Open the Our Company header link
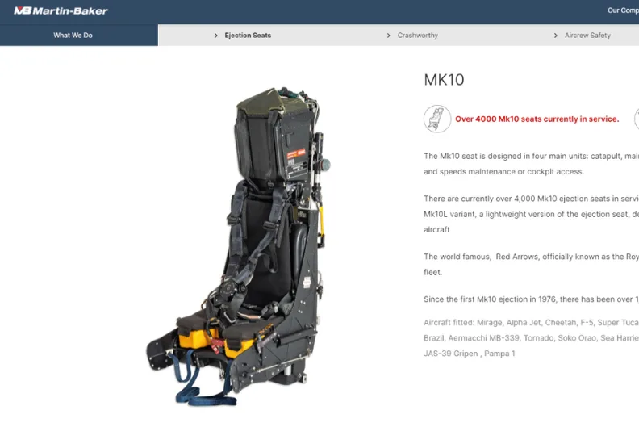This screenshot has width=639, height=448. pyautogui.click(x=623, y=10)
